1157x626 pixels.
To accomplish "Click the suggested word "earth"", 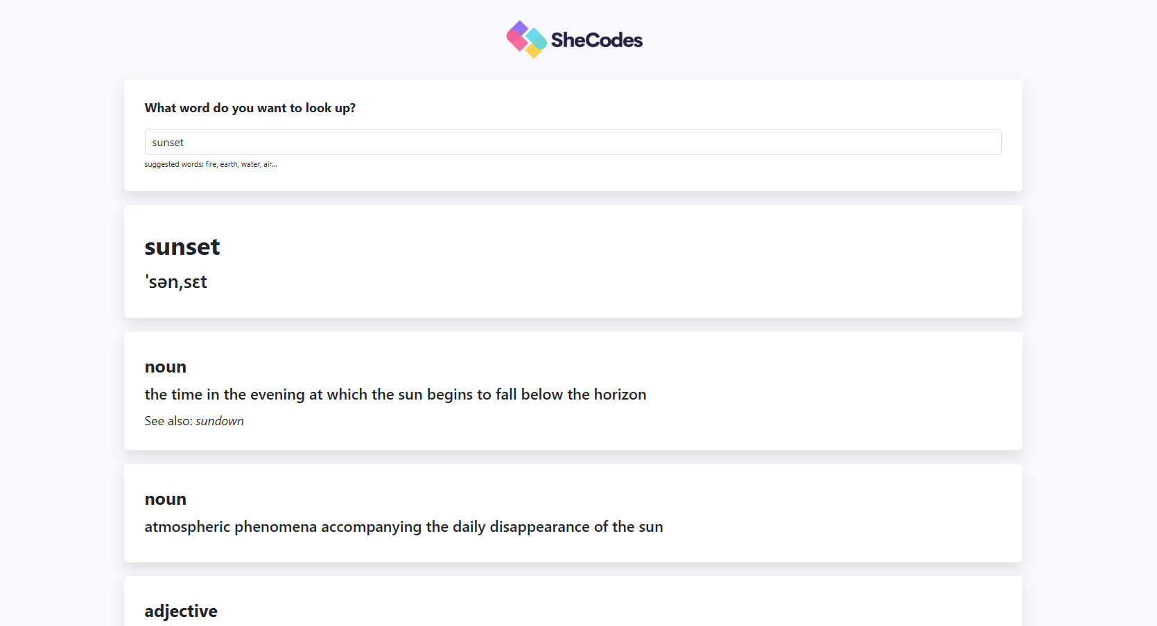I will pyautogui.click(x=228, y=165).
